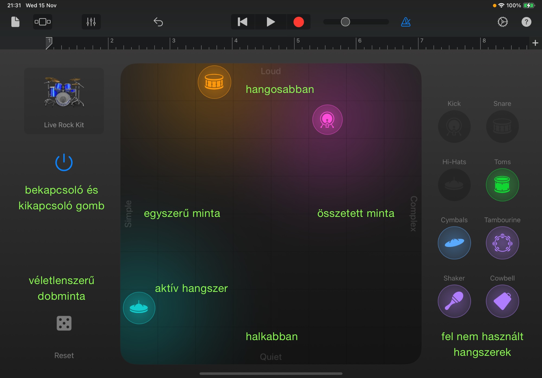
Task: Go to beginning of song
Action: 243,22
